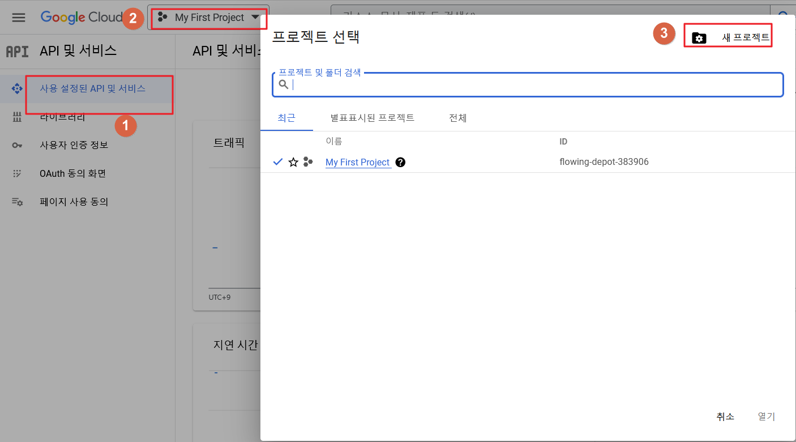
Task: Click the key icon for 사용자 인증 정보
Action: pyautogui.click(x=17, y=146)
